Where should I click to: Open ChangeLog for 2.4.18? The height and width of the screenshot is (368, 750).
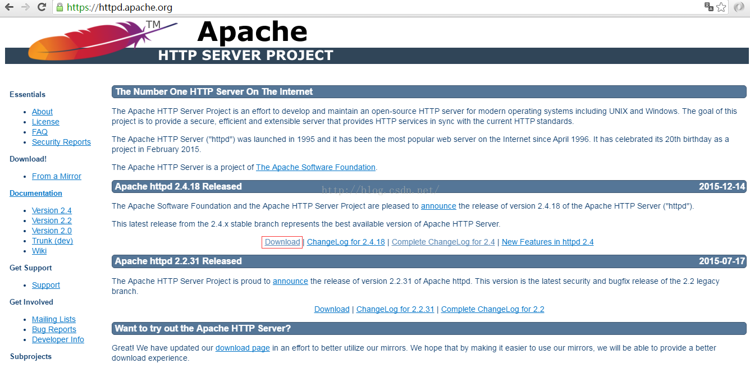[346, 242]
